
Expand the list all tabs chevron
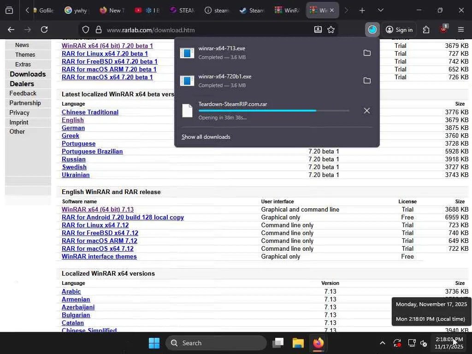coord(380,10)
